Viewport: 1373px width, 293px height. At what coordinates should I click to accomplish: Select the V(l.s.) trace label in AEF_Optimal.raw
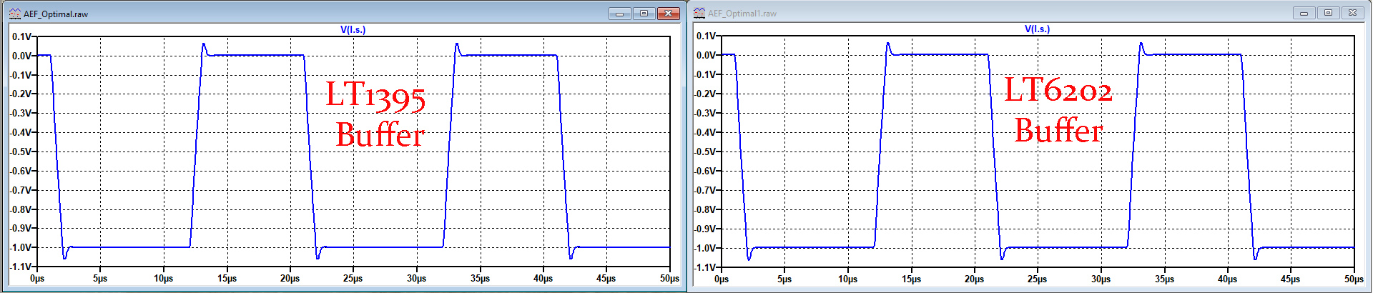point(353,30)
